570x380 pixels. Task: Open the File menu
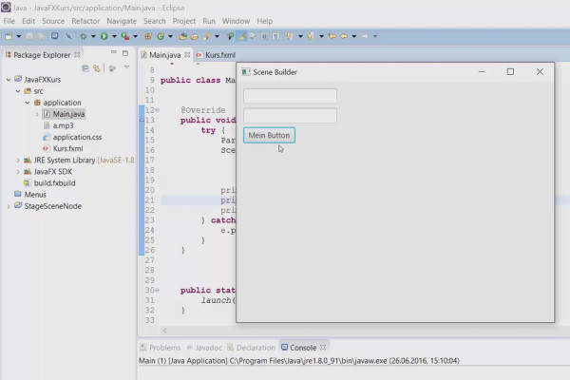(x=9, y=21)
